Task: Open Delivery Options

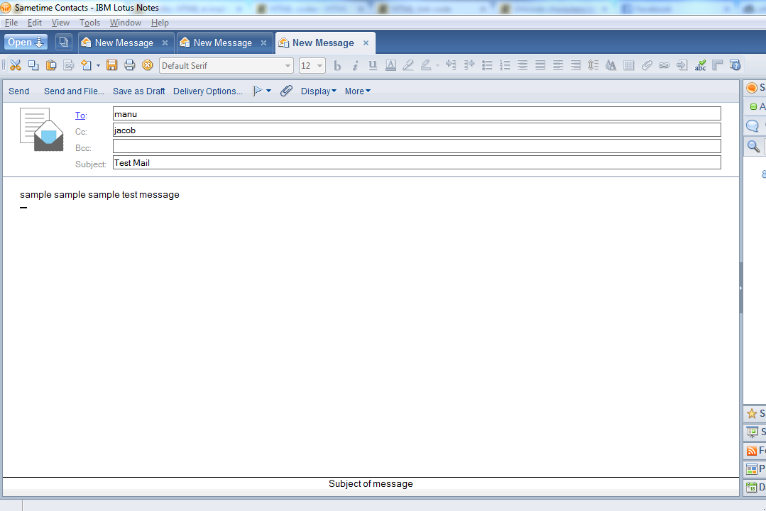Action: click(206, 91)
